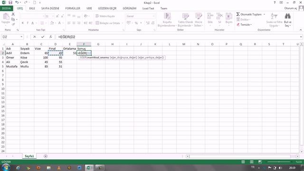Expand the formula bar with chevron

click(301, 37)
